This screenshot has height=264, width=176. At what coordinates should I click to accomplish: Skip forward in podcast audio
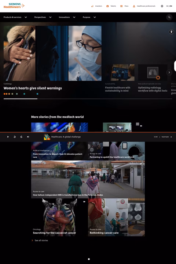click(21, 137)
